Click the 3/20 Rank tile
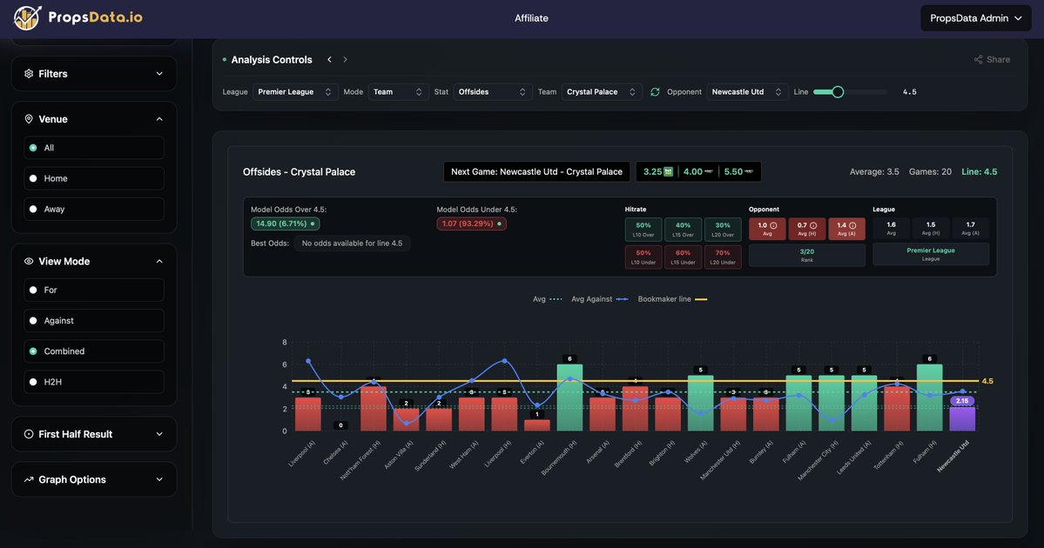Image resolution: width=1044 pixels, height=548 pixels. (807, 256)
